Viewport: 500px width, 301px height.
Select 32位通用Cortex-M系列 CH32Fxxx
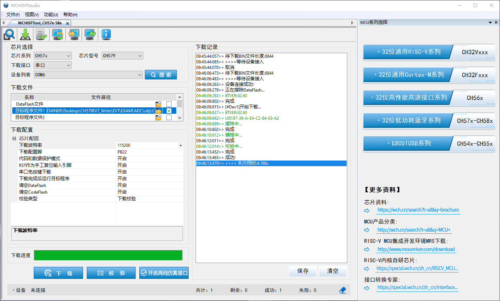pos(429,75)
